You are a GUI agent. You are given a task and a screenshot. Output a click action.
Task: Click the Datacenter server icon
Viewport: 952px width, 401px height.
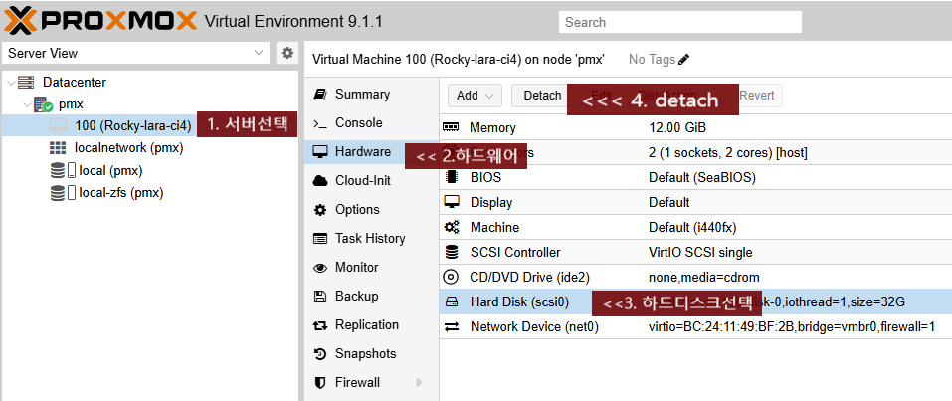pyautogui.click(x=26, y=82)
